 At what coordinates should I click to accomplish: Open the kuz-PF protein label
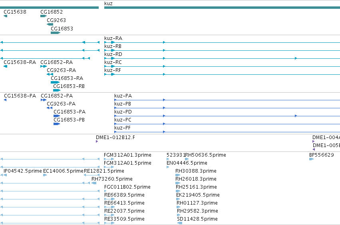(x=122, y=128)
